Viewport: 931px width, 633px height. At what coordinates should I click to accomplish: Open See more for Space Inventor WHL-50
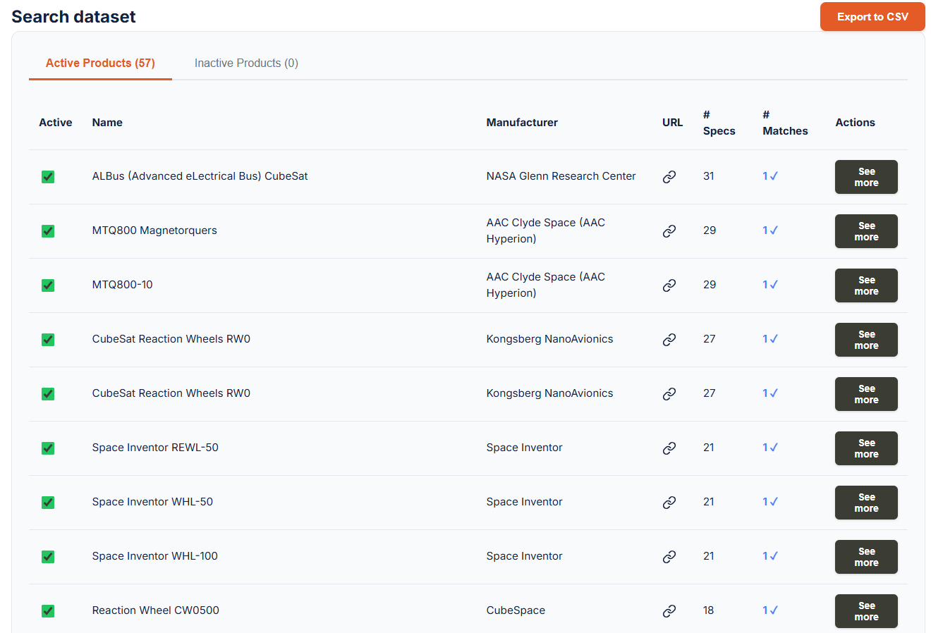(866, 503)
